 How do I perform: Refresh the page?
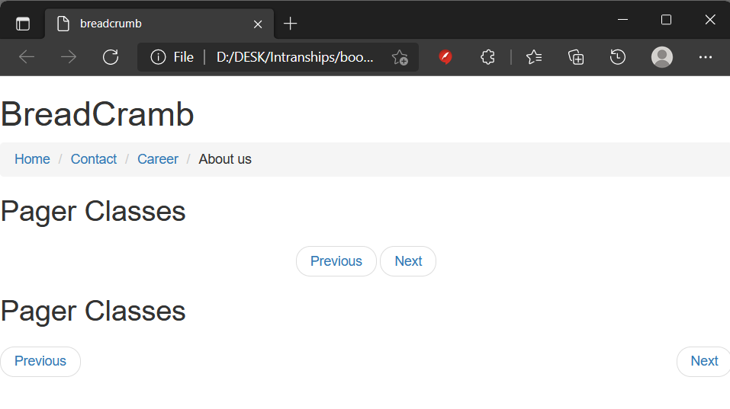coord(111,57)
